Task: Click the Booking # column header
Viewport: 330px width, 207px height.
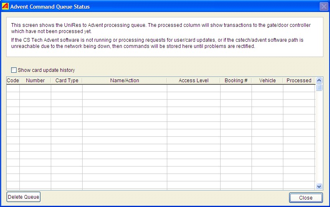Action: [236, 81]
